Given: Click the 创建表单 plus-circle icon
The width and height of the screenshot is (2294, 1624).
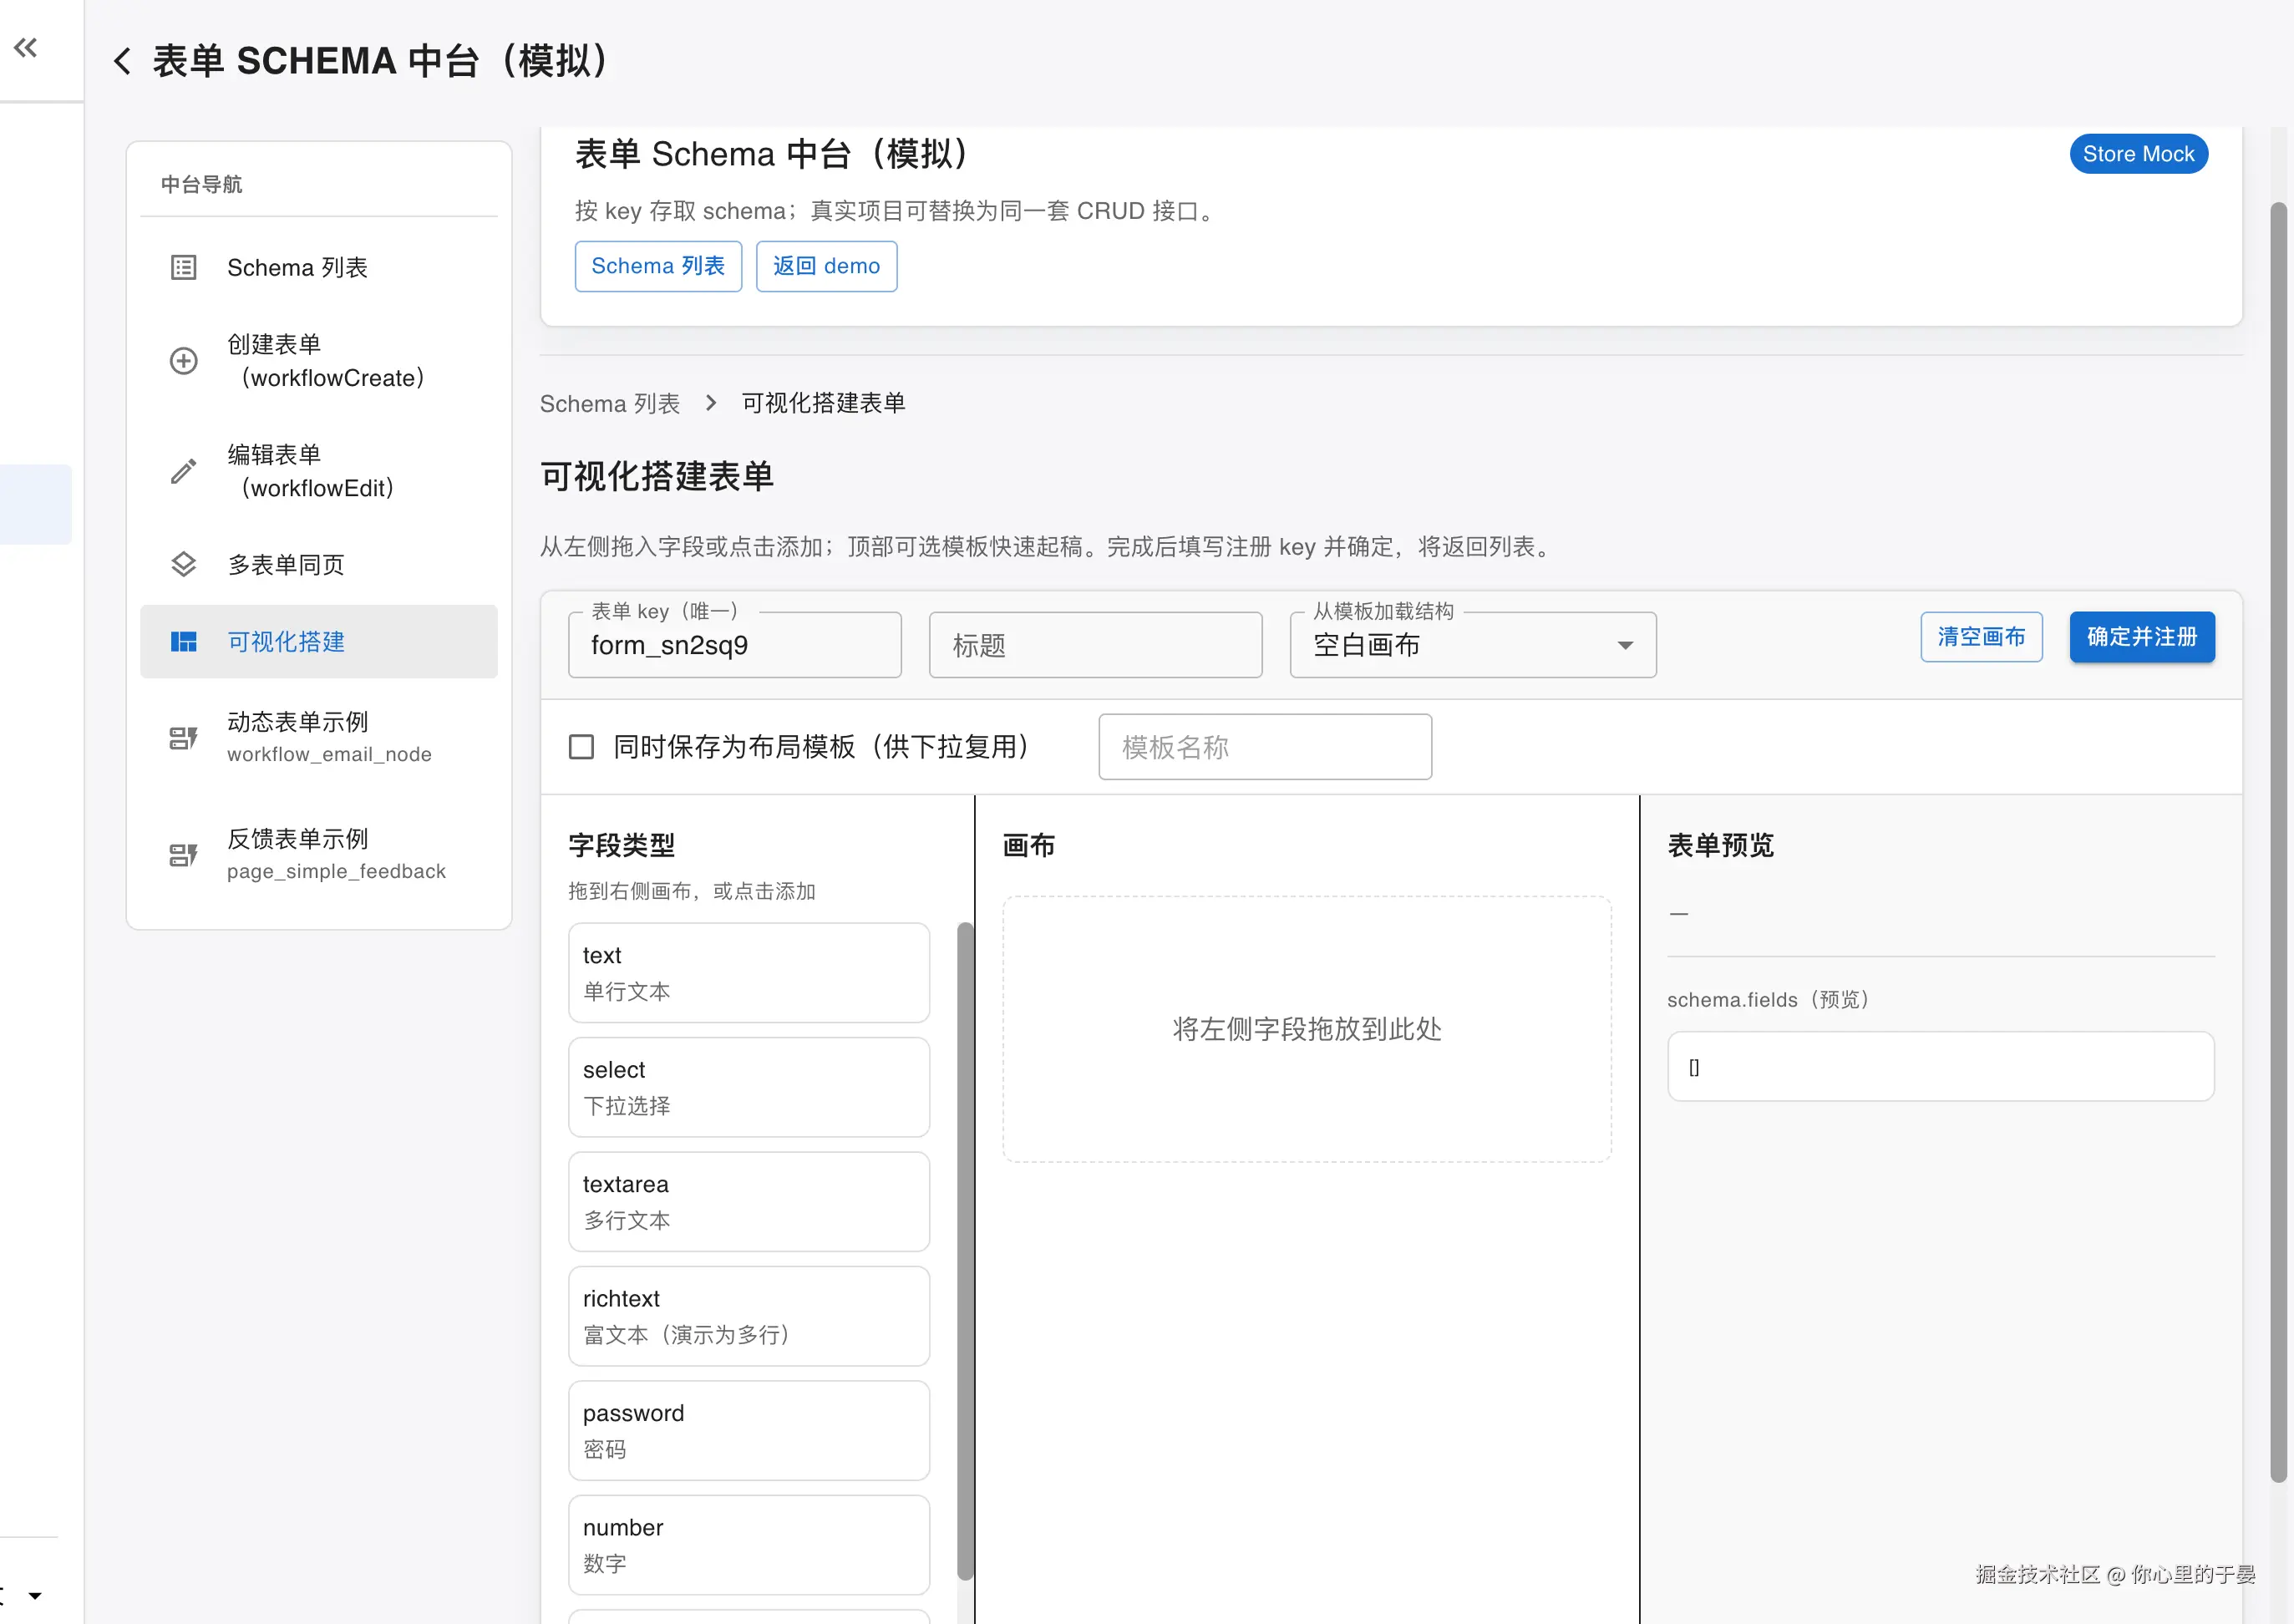Looking at the screenshot, I should (x=184, y=361).
